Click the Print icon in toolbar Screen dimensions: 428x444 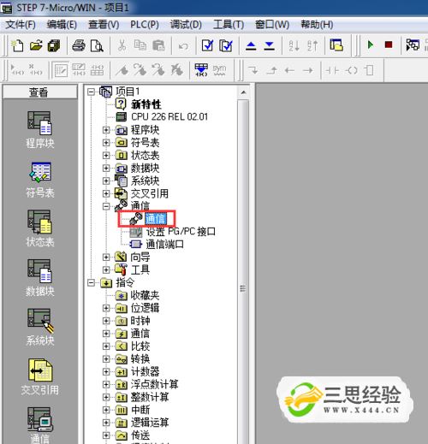tap(79, 45)
